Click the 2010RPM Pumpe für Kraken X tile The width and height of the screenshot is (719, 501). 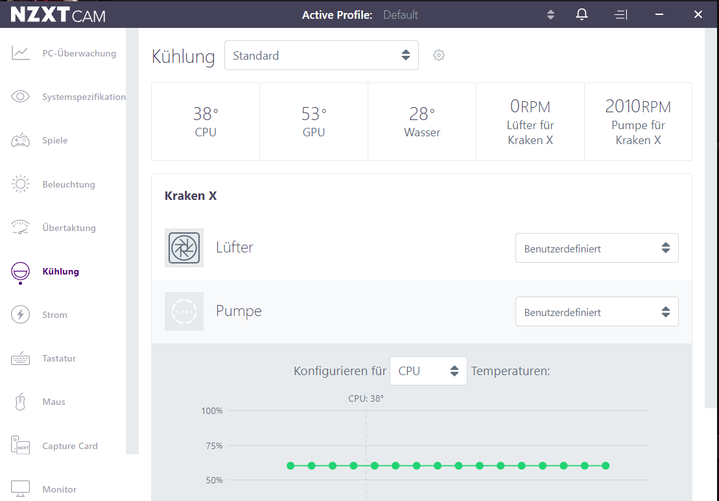coord(639,121)
